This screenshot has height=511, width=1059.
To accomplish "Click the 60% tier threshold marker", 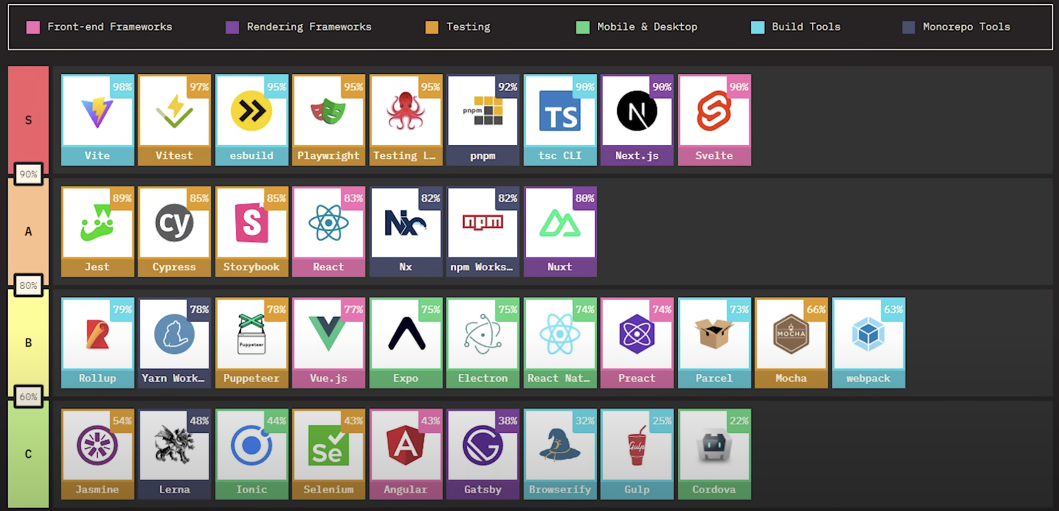I will [x=28, y=397].
